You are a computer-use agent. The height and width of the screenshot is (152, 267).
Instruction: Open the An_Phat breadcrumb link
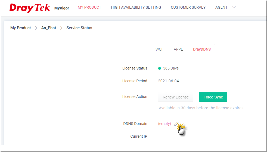point(49,28)
